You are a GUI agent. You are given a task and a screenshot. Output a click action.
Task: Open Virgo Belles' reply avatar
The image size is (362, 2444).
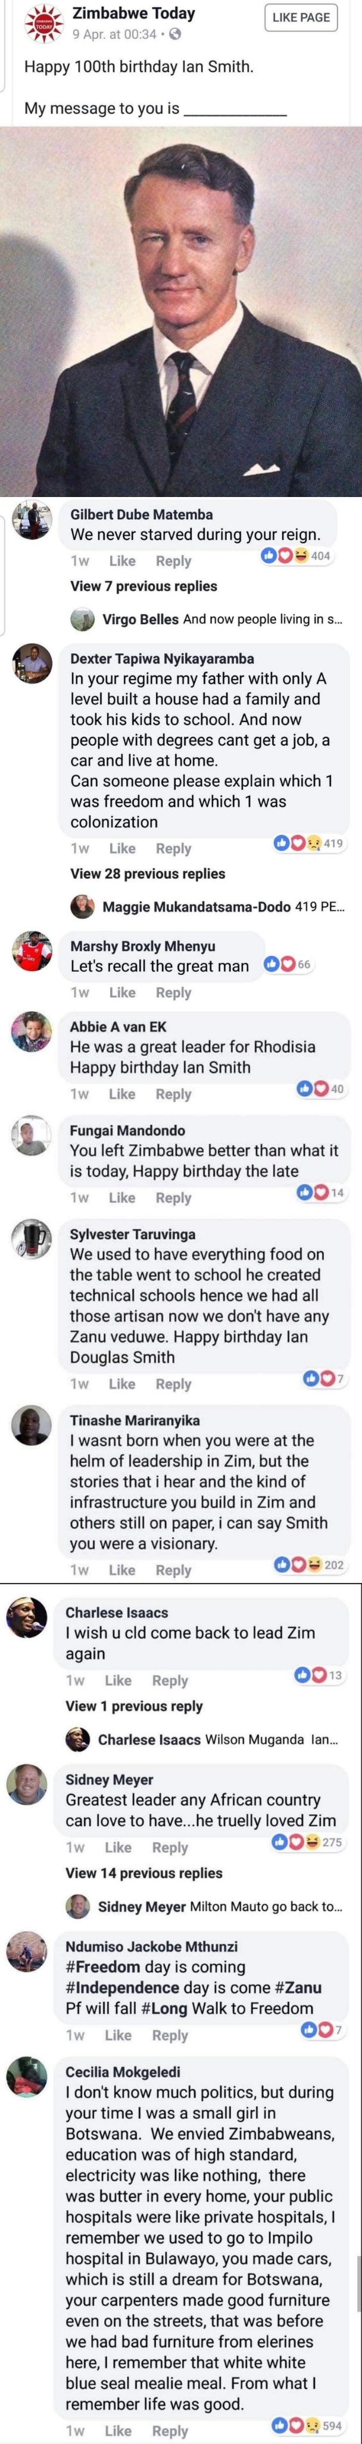[82, 619]
